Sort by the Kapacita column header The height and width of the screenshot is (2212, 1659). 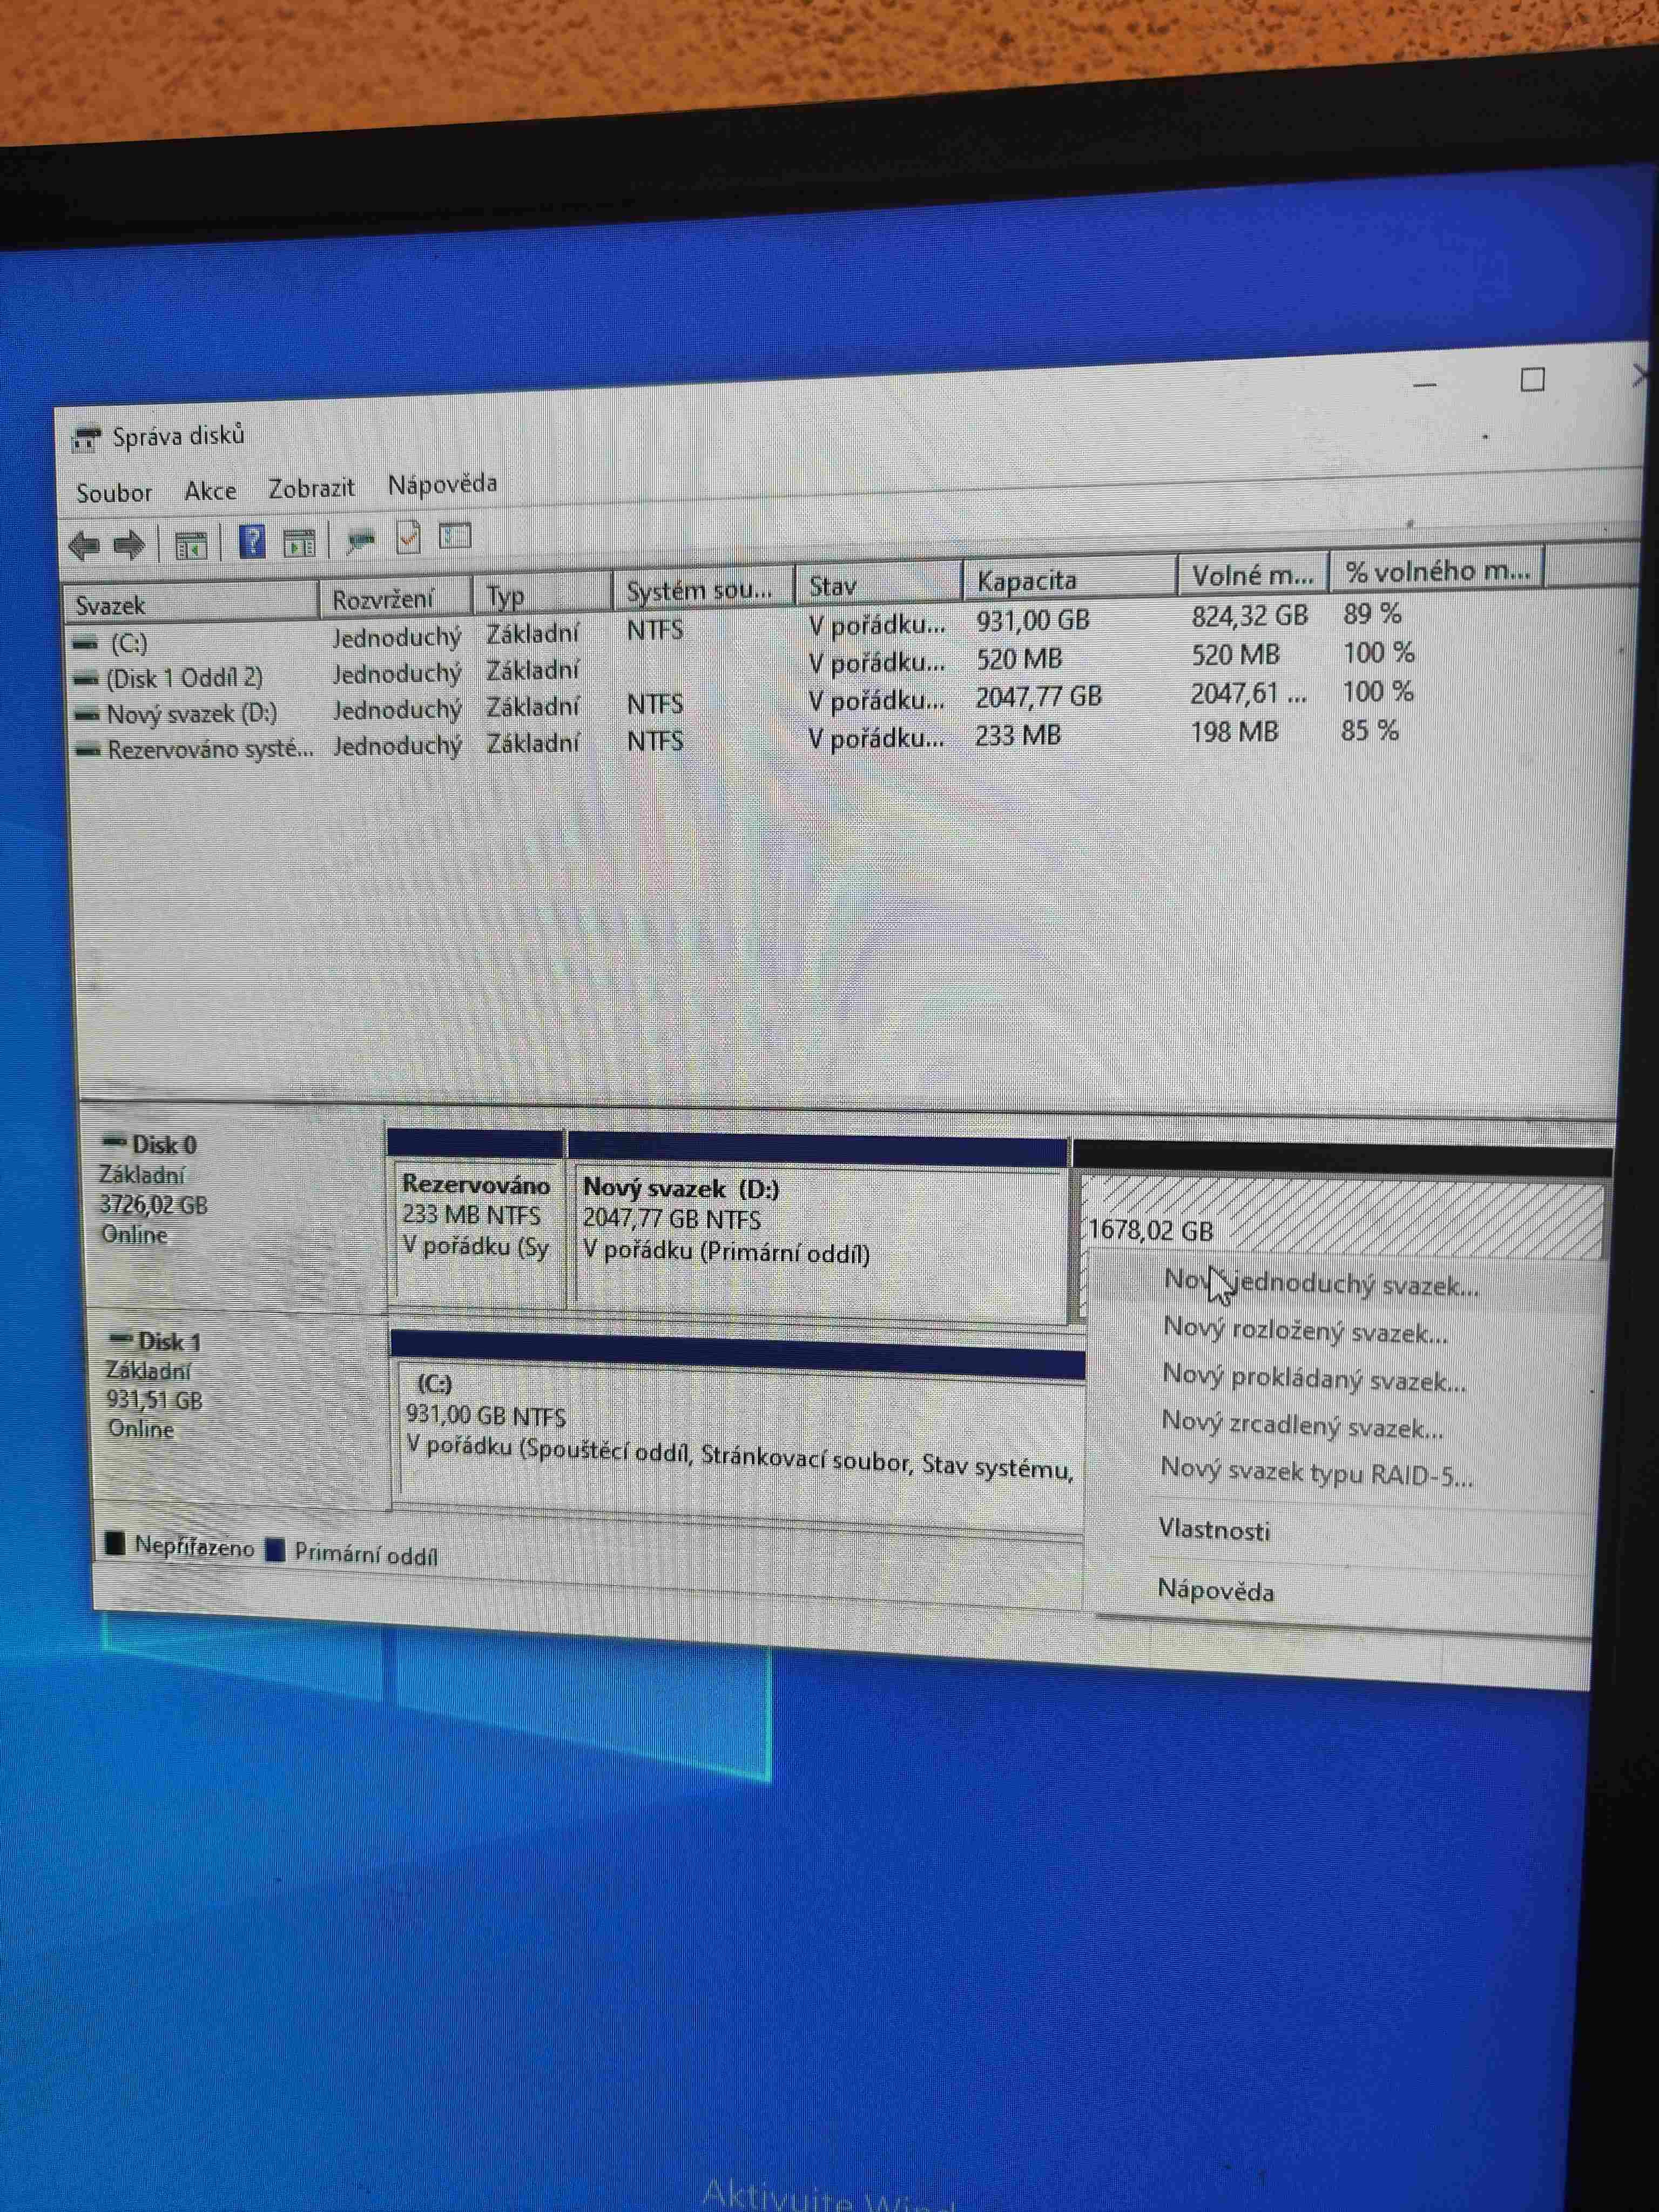[1027, 581]
